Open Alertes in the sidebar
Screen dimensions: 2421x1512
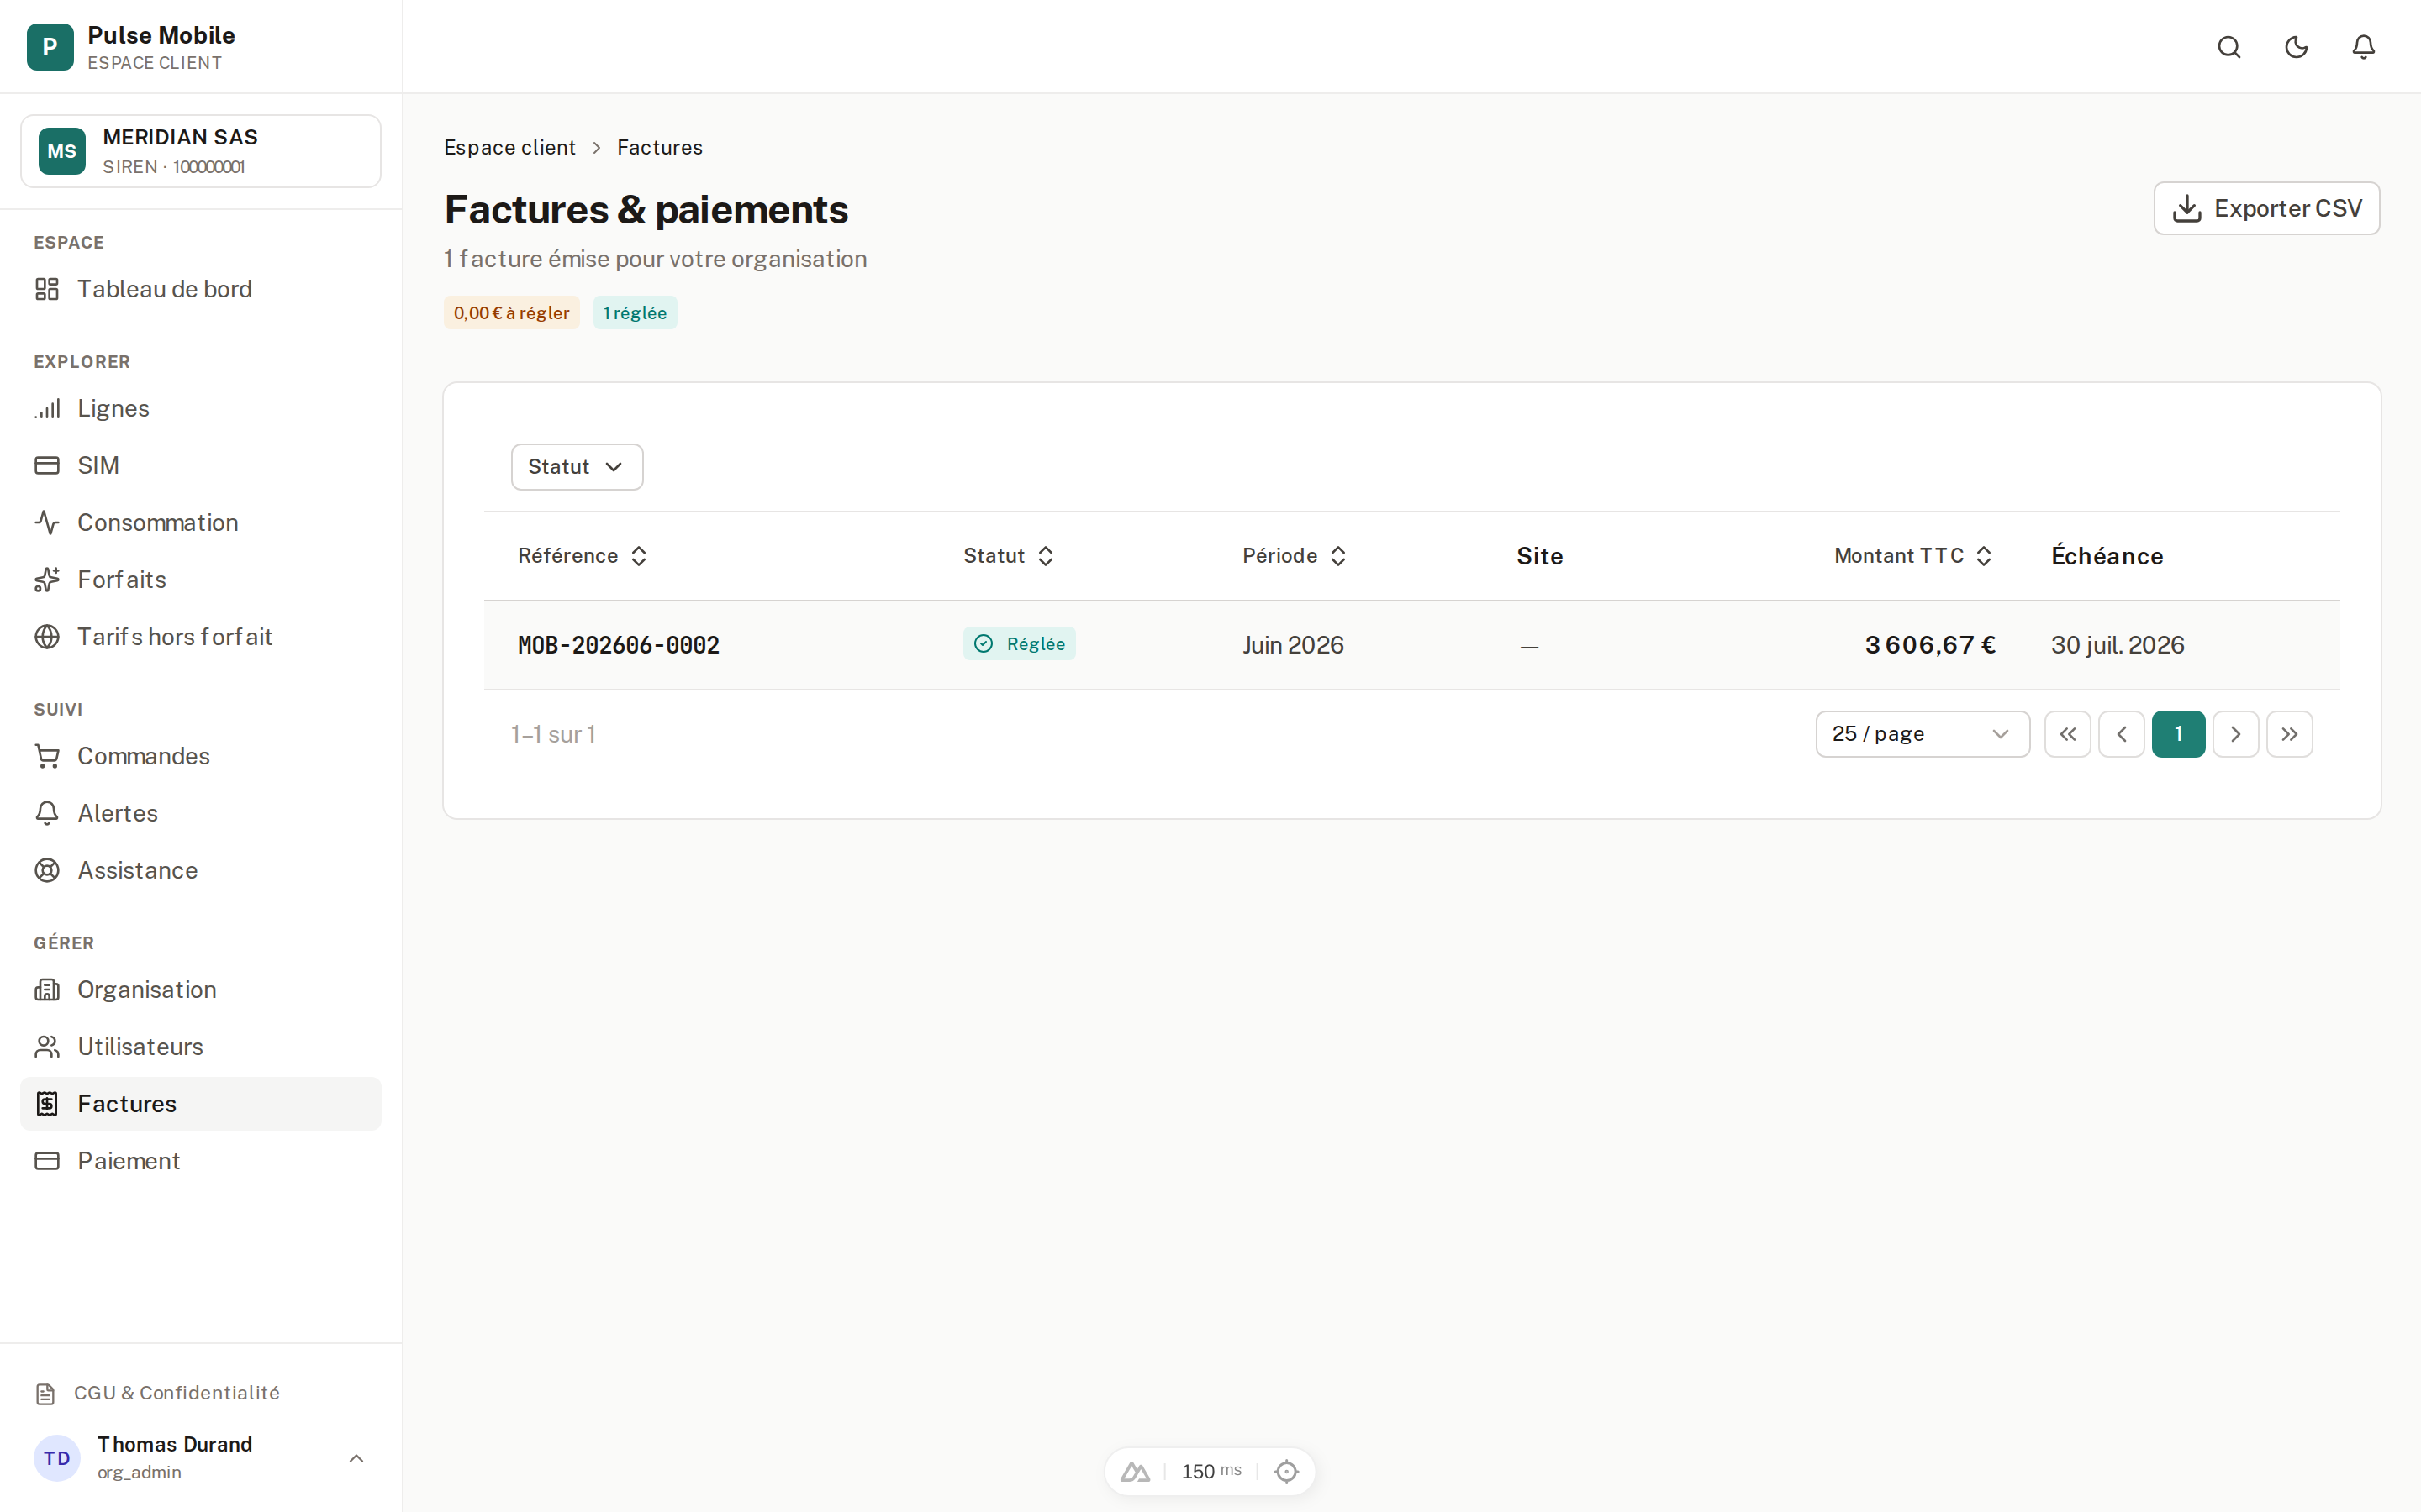tap(201, 813)
